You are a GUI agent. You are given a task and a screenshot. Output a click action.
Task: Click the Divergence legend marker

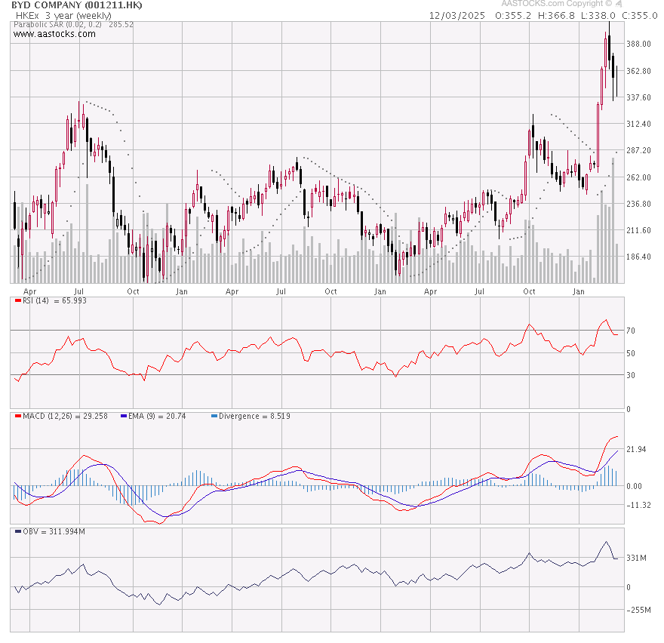214,417
